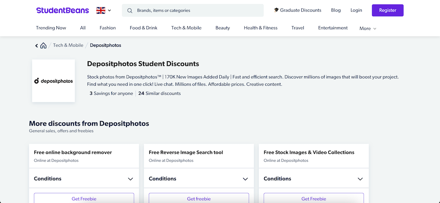This screenshot has height=203, width=440.
Task: Focus the Brands, items or categories search field
Action: 193,10
